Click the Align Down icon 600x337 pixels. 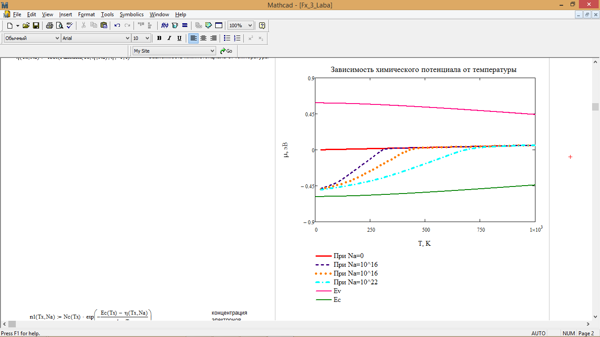point(150,25)
